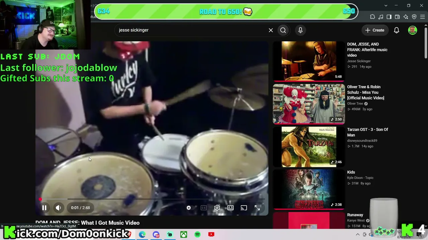The image size is (428, 240).
Task: Open the browser hamburger main menu
Action: (x=423, y=17)
